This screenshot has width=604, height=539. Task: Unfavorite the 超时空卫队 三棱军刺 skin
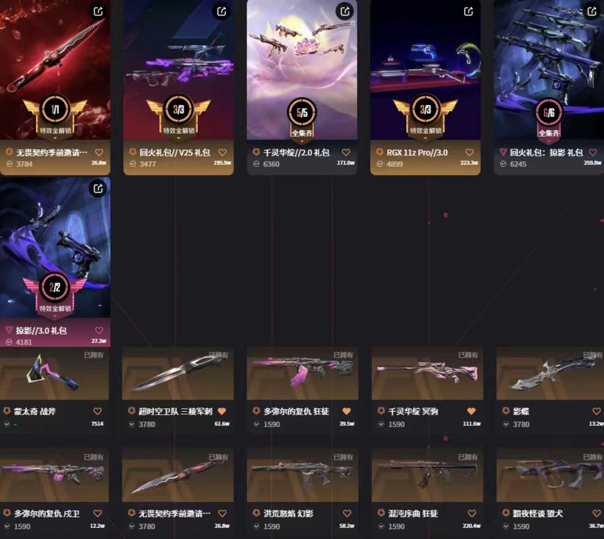point(222,411)
